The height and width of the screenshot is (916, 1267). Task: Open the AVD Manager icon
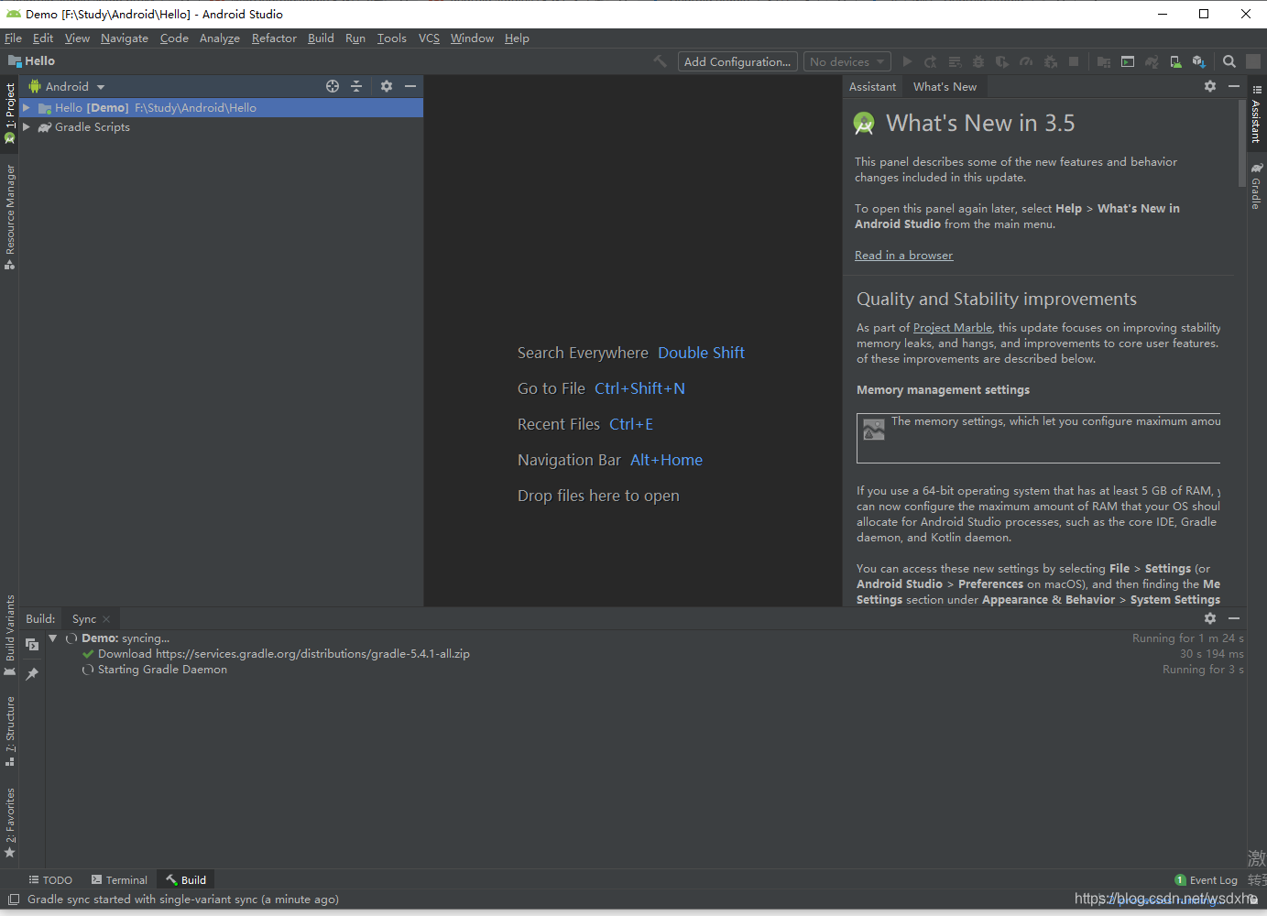[x=1175, y=61]
